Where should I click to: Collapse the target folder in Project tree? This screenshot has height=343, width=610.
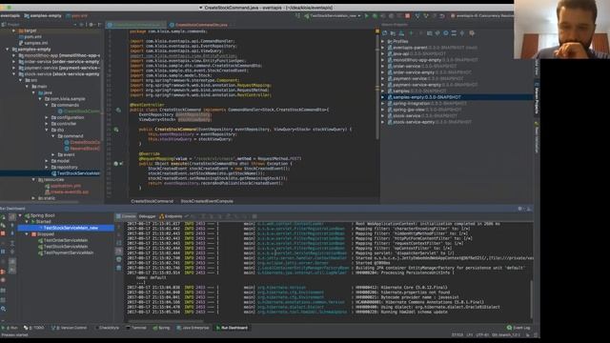coord(14,30)
